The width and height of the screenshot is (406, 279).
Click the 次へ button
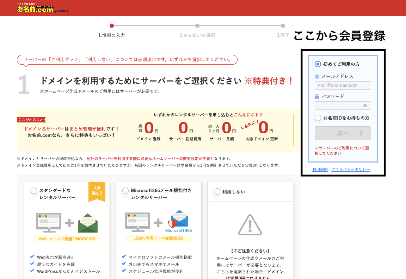coord(343,133)
